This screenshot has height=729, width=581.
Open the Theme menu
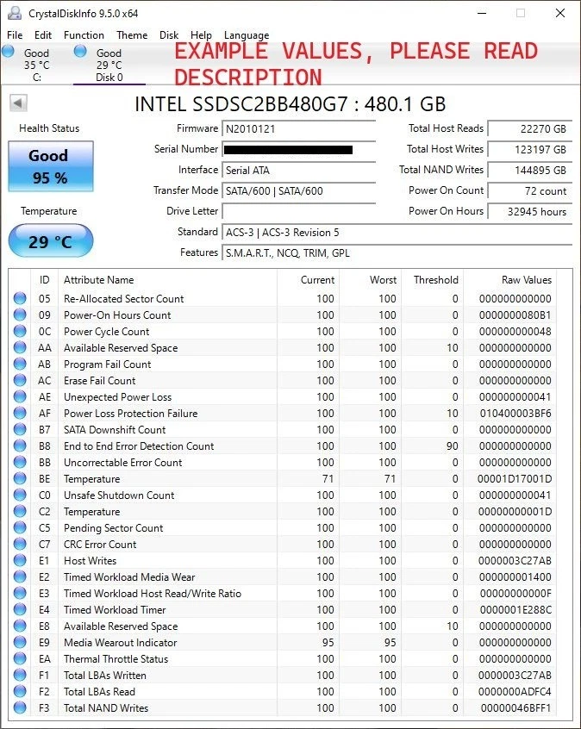point(131,35)
